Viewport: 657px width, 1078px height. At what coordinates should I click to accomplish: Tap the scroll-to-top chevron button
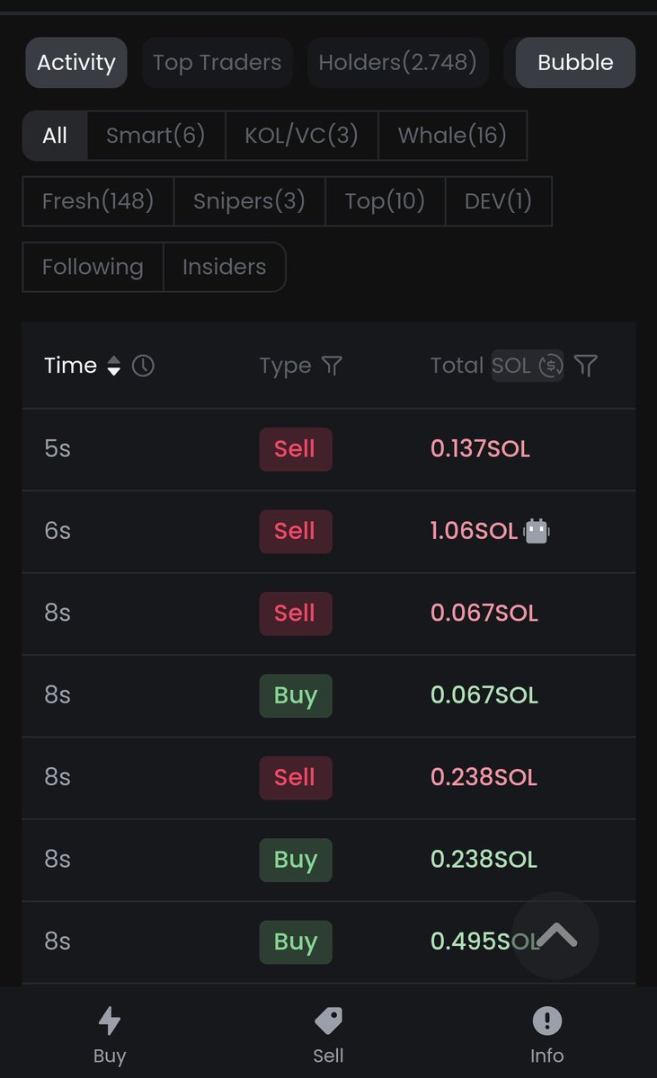[x=555, y=935]
